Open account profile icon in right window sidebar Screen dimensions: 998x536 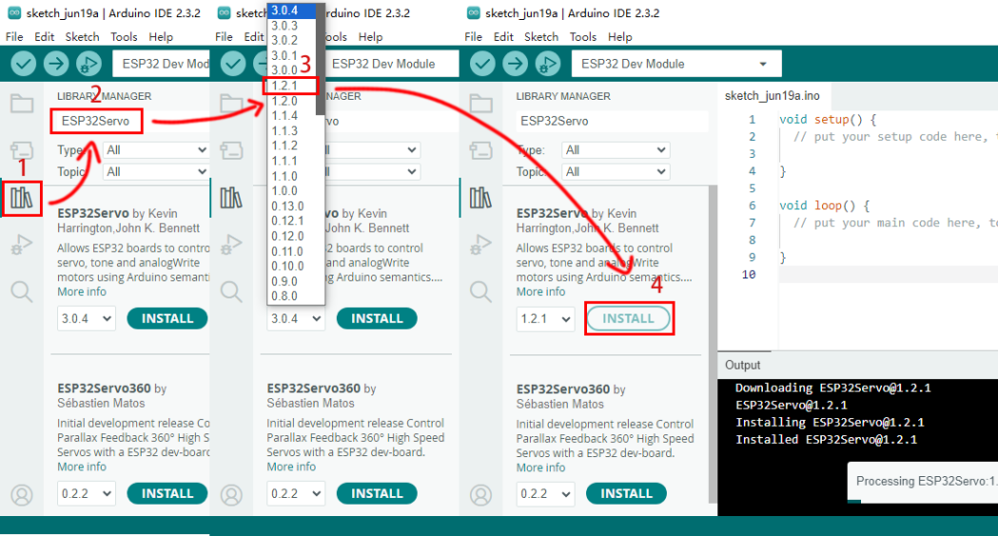(480, 495)
